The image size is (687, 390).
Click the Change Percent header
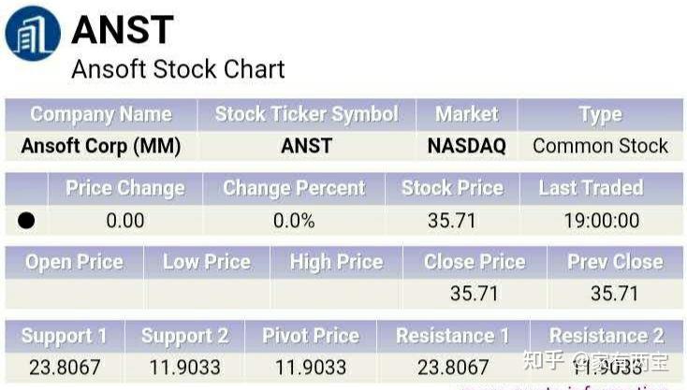pyautogui.click(x=294, y=188)
